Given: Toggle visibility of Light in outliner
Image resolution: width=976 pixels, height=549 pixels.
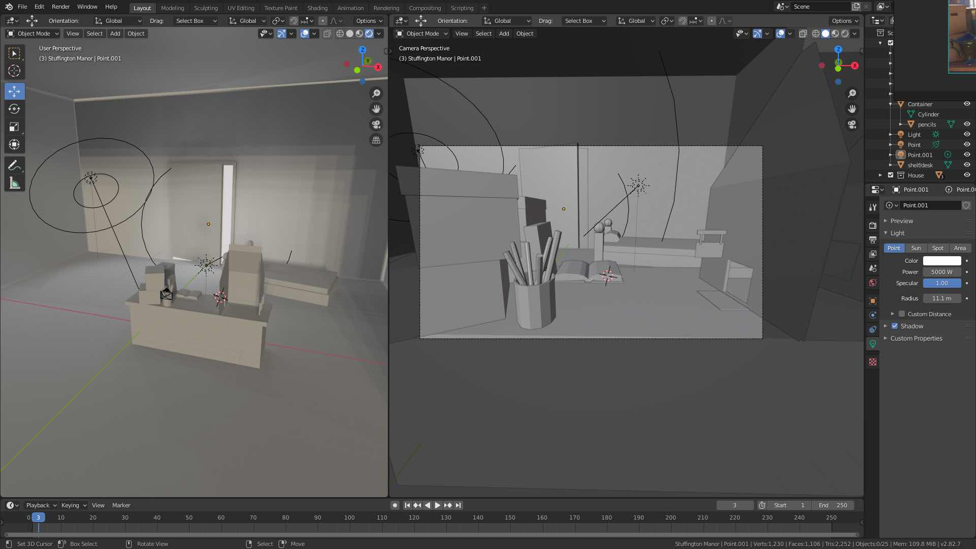Looking at the screenshot, I should [967, 134].
